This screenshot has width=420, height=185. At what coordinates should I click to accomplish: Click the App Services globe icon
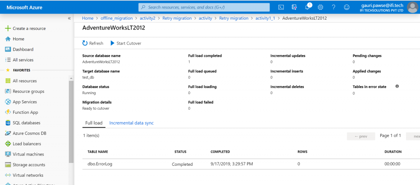point(8,102)
